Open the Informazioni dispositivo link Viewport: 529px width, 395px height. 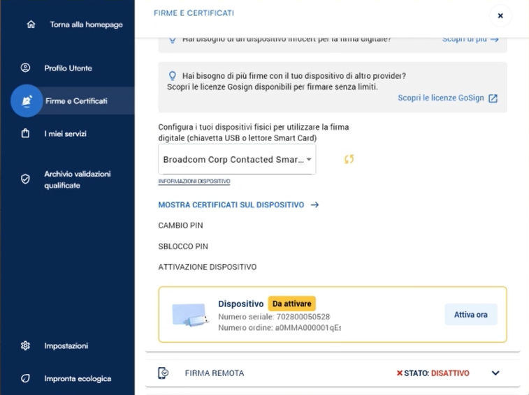[194, 181]
